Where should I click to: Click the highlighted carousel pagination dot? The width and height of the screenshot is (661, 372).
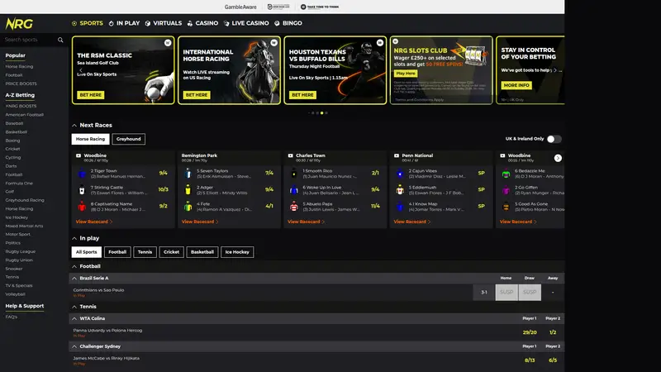pyautogui.click(x=321, y=113)
